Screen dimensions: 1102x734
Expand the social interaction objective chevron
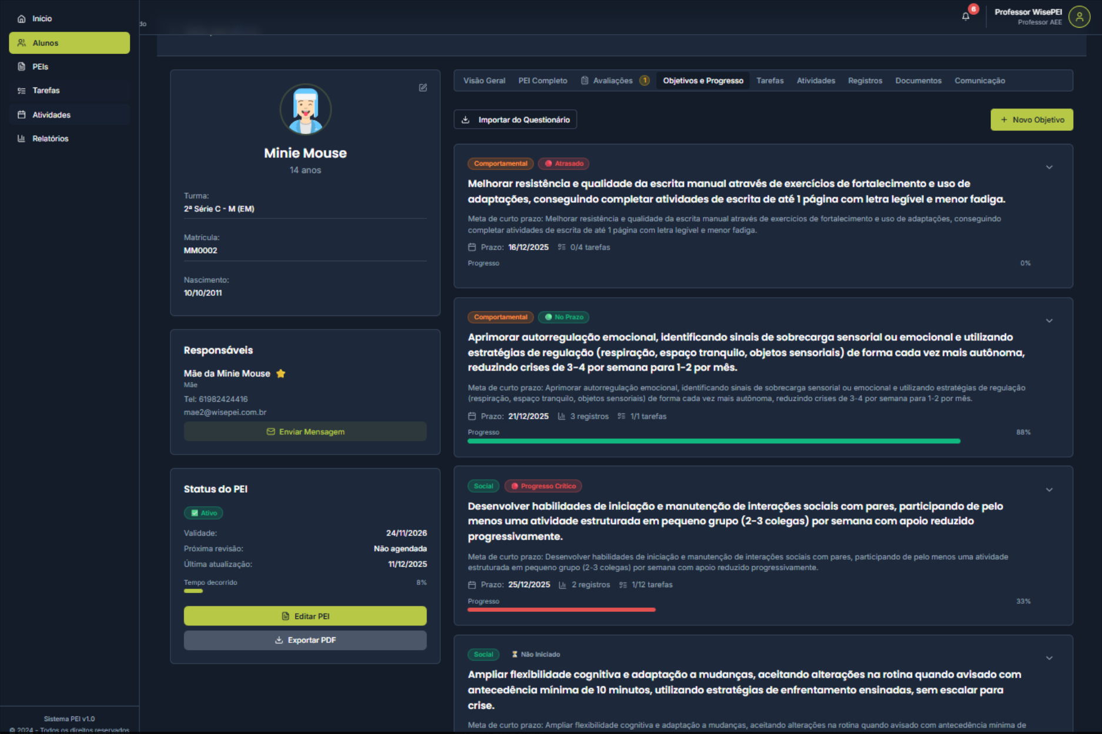(1049, 490)
